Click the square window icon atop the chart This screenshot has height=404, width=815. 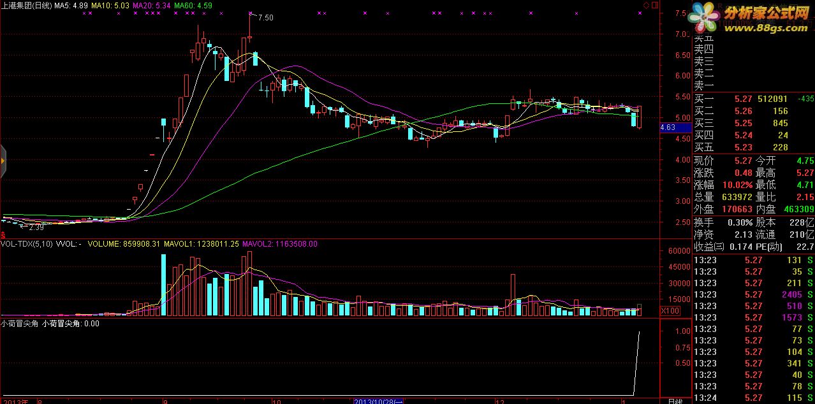click(654, 5)
